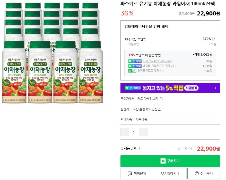Click the help icon beside 379원 points
226x180 pixels.
pyautogui.click(x=214, y=39)
